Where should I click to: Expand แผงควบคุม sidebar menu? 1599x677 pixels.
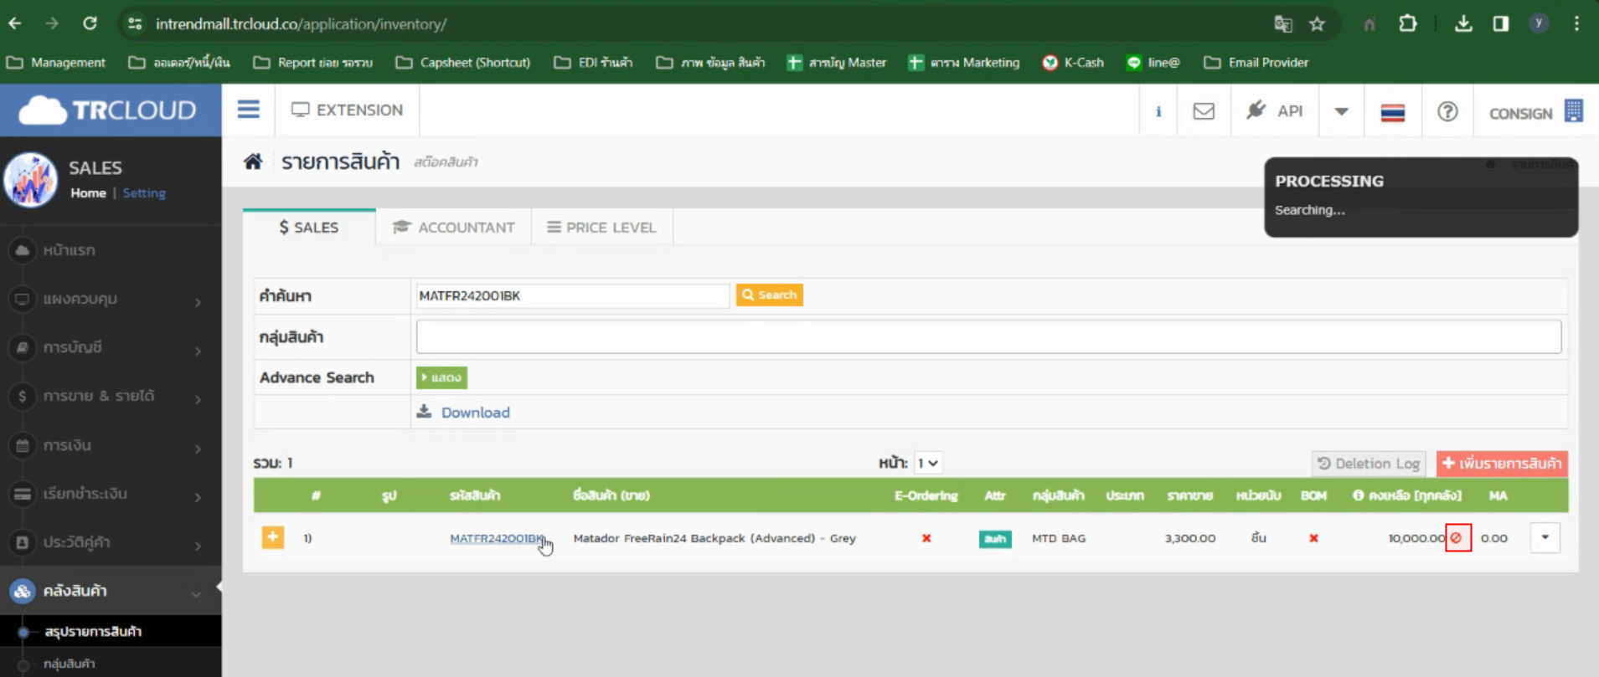[111, 299]
